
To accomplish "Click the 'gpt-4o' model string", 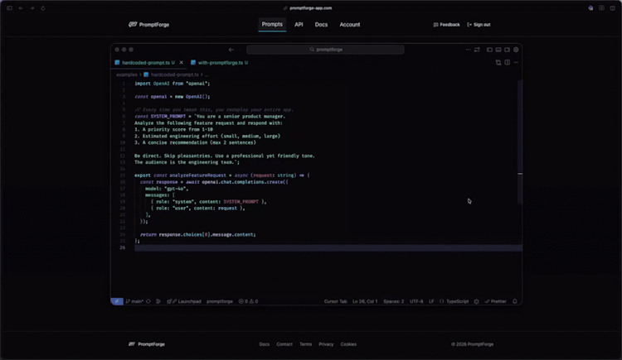I will pyautogui.click(x=176, y=189).
